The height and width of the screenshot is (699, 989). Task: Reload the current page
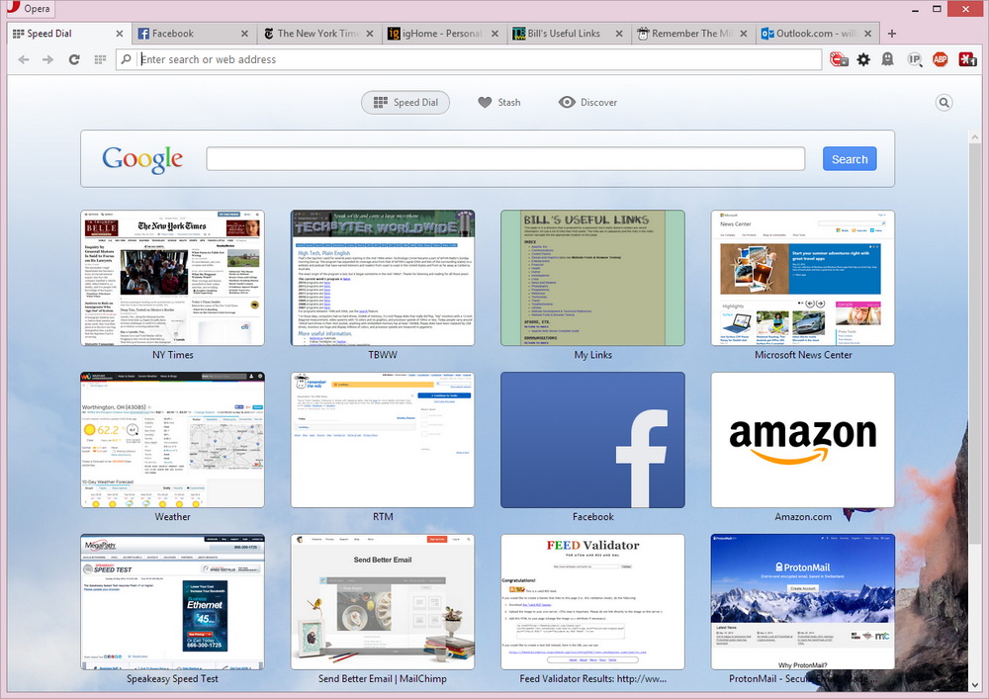click(74, 59)
